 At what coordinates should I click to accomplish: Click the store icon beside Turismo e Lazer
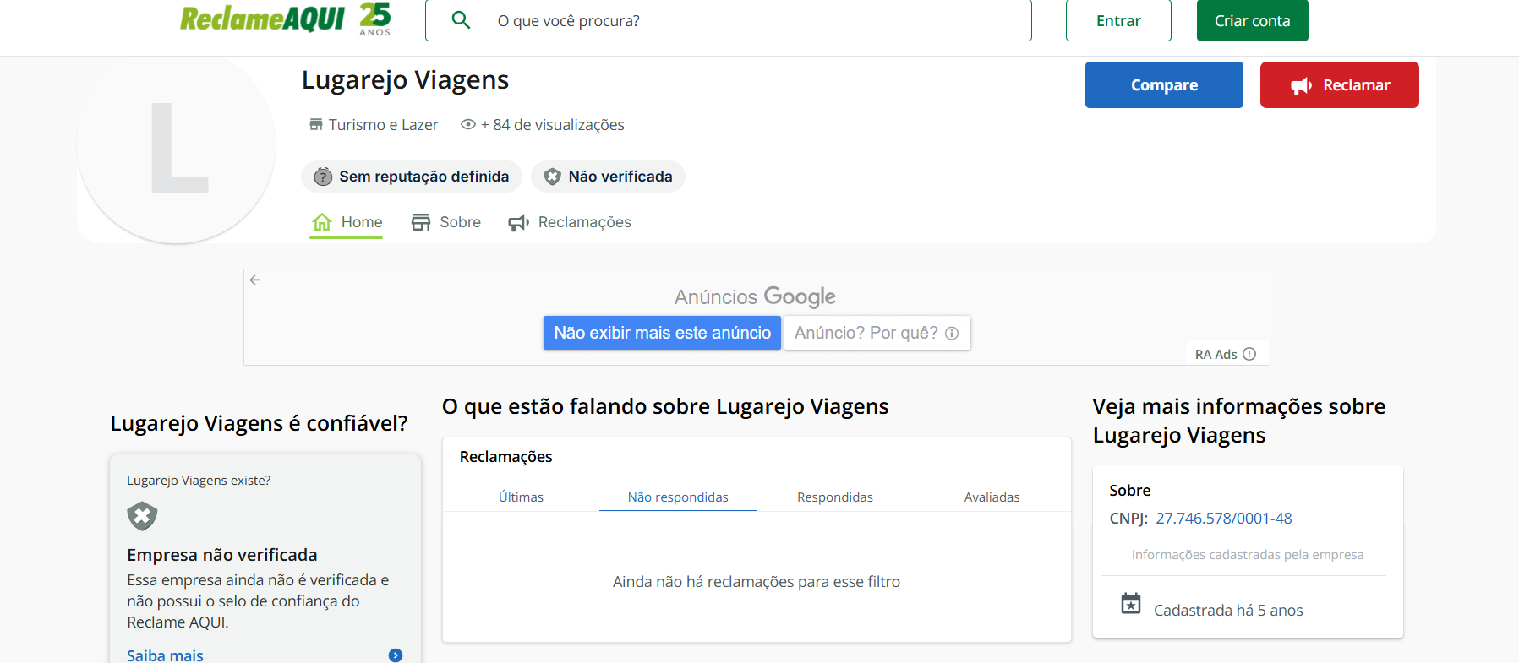pyautogui.click(x=316, y=124)
